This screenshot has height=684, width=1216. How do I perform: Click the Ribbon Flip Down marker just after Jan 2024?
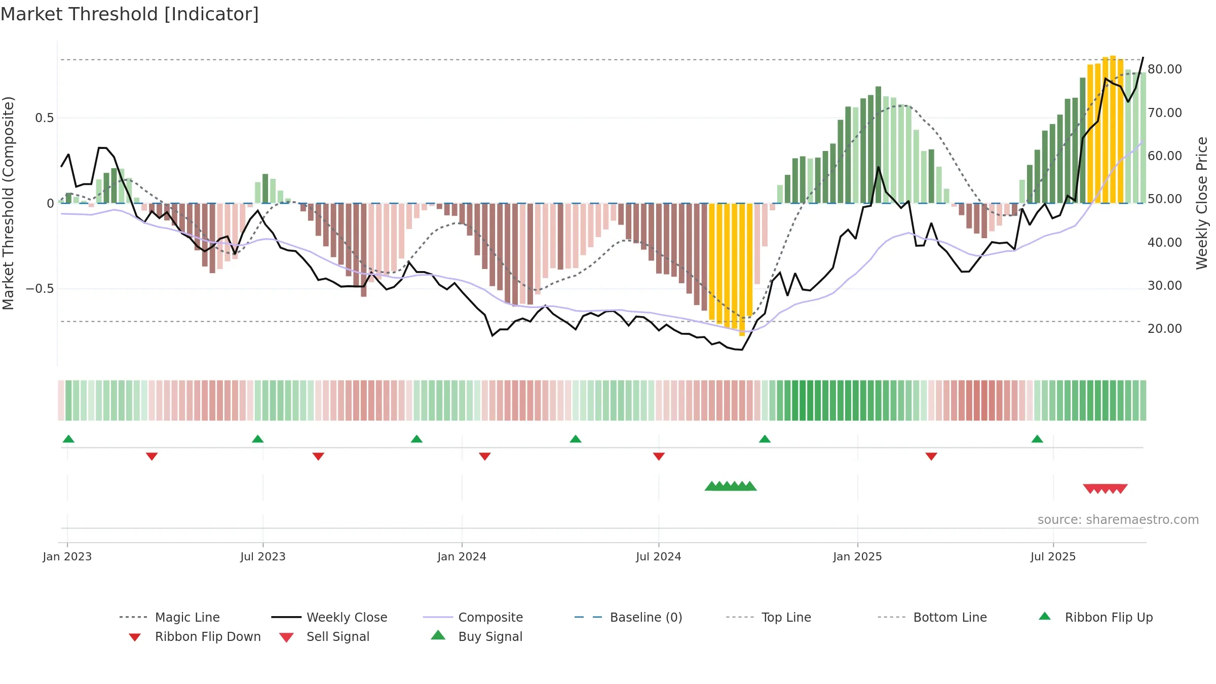[x=485, y=457]
